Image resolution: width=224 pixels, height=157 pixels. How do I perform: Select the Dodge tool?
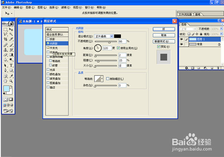[11, 60]
